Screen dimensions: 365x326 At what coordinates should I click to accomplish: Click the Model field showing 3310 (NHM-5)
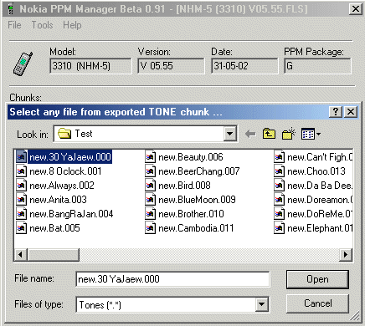click(90, 66)
